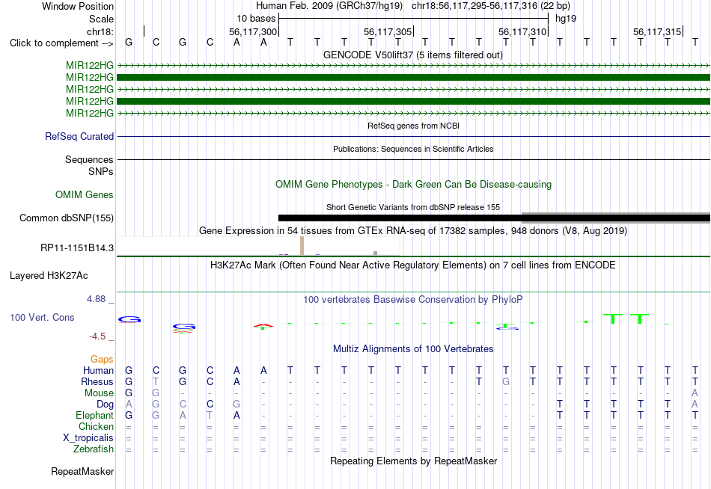Click the 'RefSeq Curated' track label
Viewport: 711px width, 489px height.
[79, 136]
